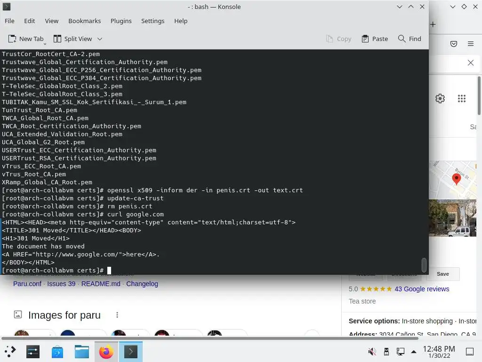This screenshot has height=362, width=482.
Task: Open the Plugins menu
Action: tap(121, 21)
